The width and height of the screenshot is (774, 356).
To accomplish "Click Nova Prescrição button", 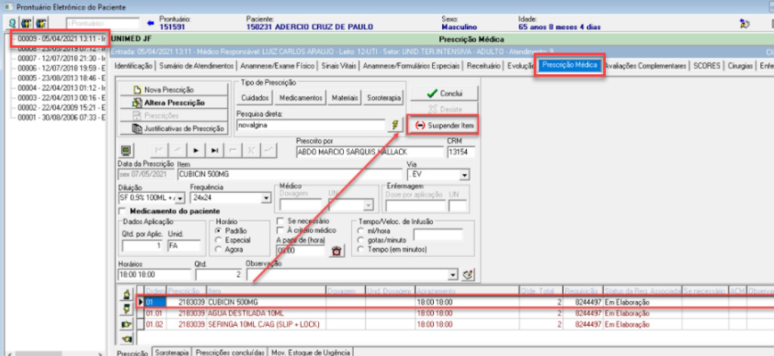I will coord(175,90).
